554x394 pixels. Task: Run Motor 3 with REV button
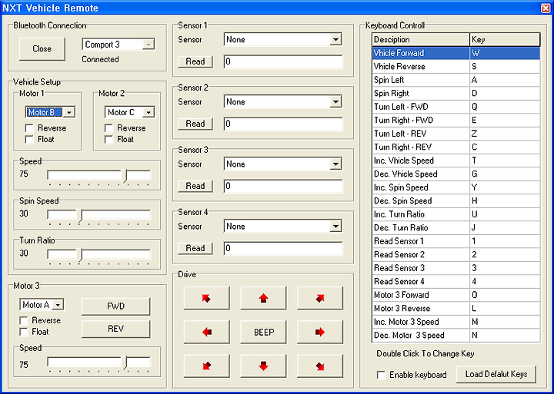click(x=116, y=329)
